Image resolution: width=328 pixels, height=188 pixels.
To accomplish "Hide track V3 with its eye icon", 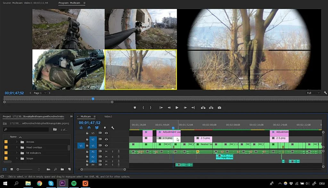I will [106, 133].
